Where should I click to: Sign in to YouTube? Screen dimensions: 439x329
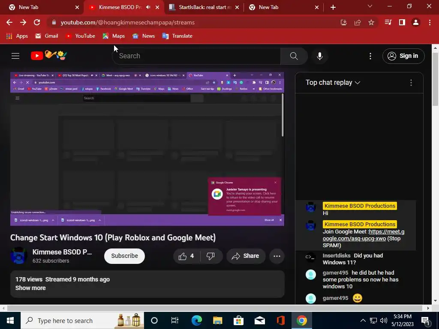[403, 56]
